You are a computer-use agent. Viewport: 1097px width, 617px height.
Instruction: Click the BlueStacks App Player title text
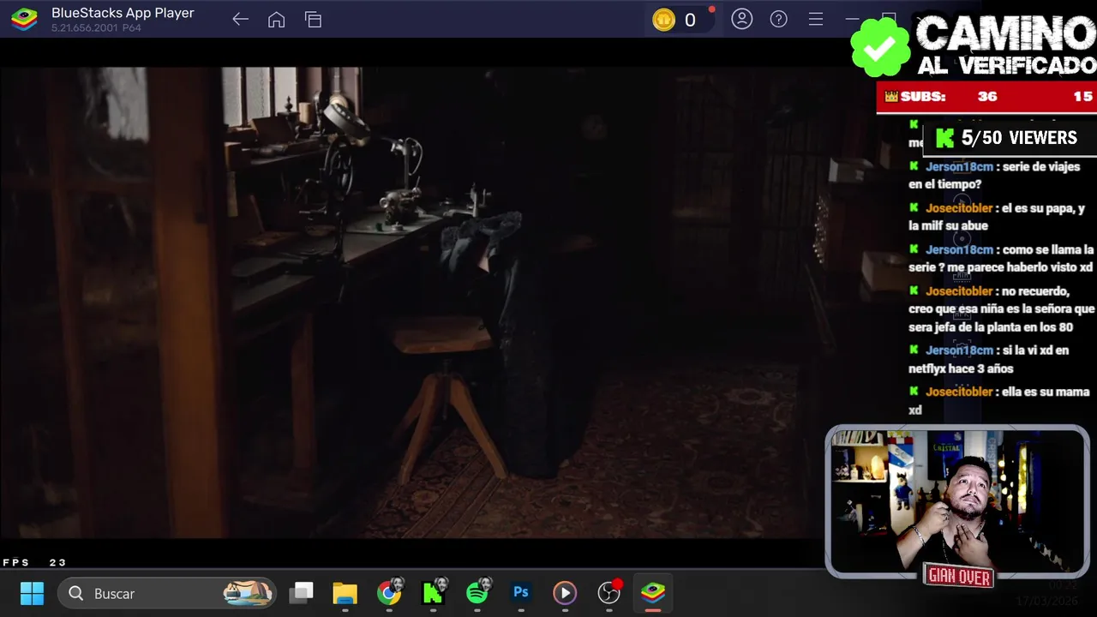point(123,13)
